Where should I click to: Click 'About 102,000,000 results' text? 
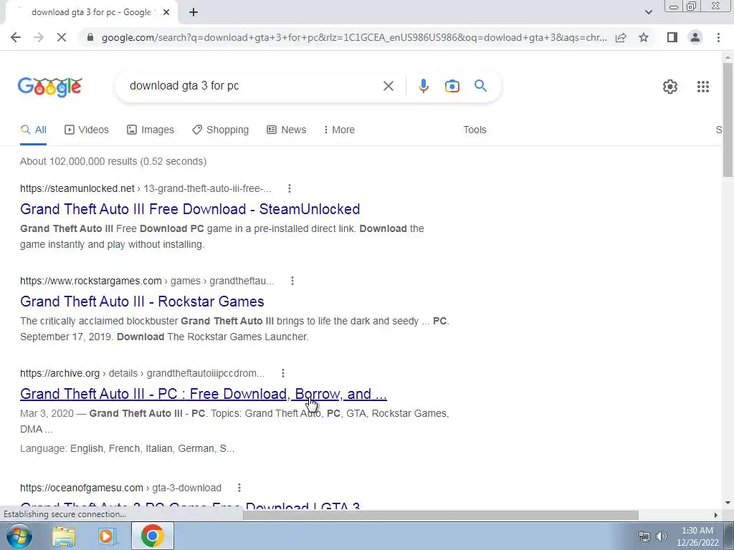pos(79,161)
